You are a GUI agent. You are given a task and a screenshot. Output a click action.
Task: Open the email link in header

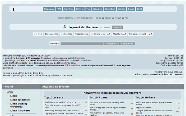click(108, 18)
